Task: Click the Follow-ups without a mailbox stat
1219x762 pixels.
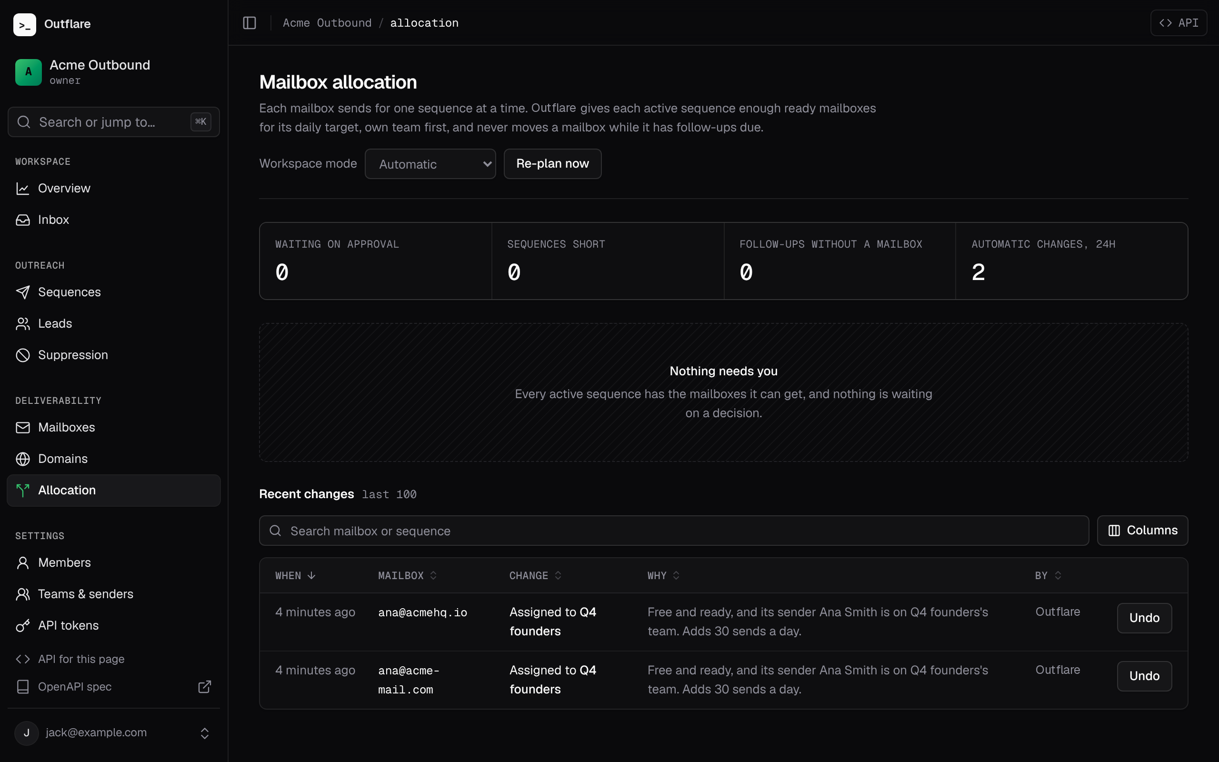Action: [x=839, y=261]
